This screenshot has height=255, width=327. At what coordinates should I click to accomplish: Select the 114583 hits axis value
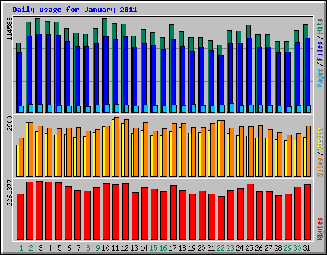(x=10, y=29)
